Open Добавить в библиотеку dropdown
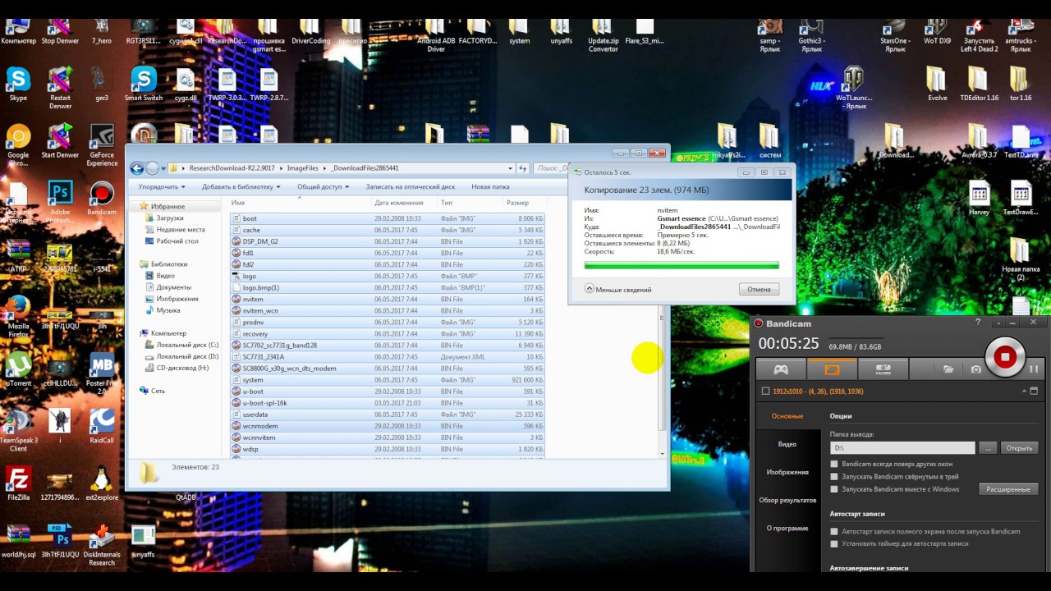This screenshot has height=591, width=1051. coord(241,186)
